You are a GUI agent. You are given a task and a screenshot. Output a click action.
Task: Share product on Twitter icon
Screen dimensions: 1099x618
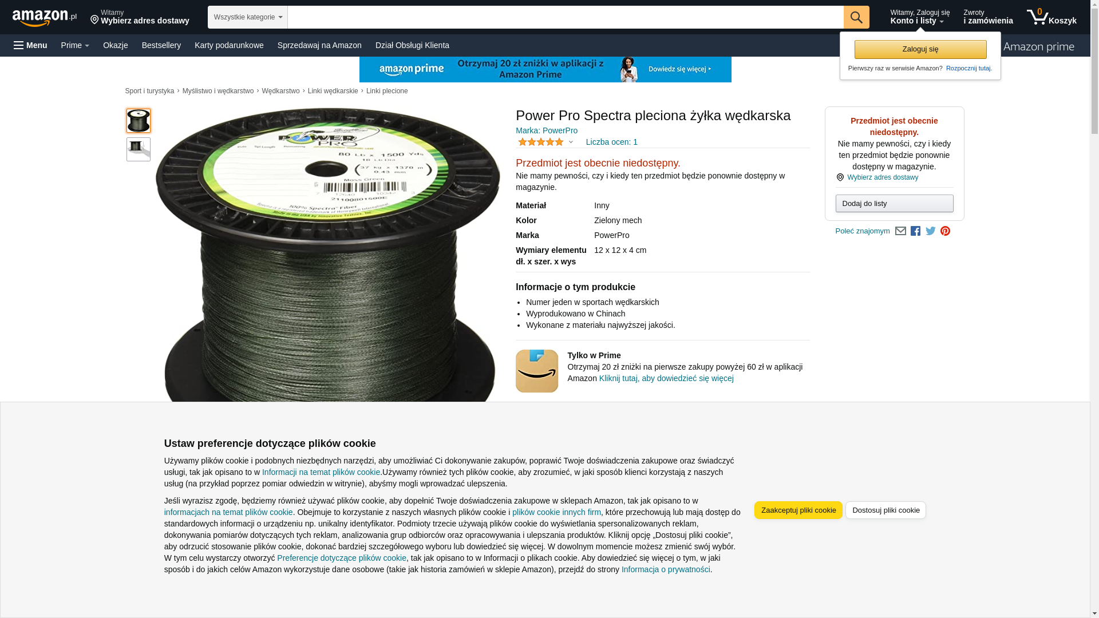click(x=931, y=231)
